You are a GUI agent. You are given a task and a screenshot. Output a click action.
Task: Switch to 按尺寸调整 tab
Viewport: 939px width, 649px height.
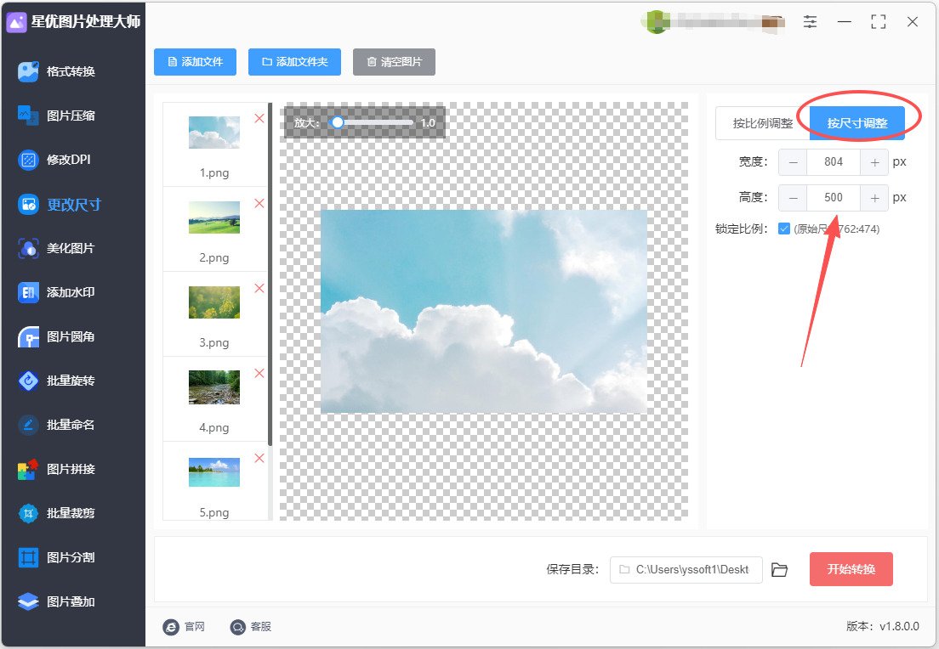(857, 123)
